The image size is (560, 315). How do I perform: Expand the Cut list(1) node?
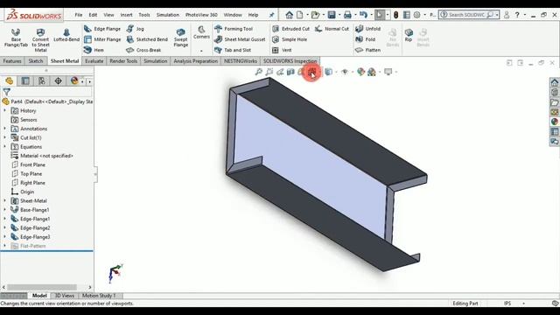pyautogui.click(x=4, y=137)
